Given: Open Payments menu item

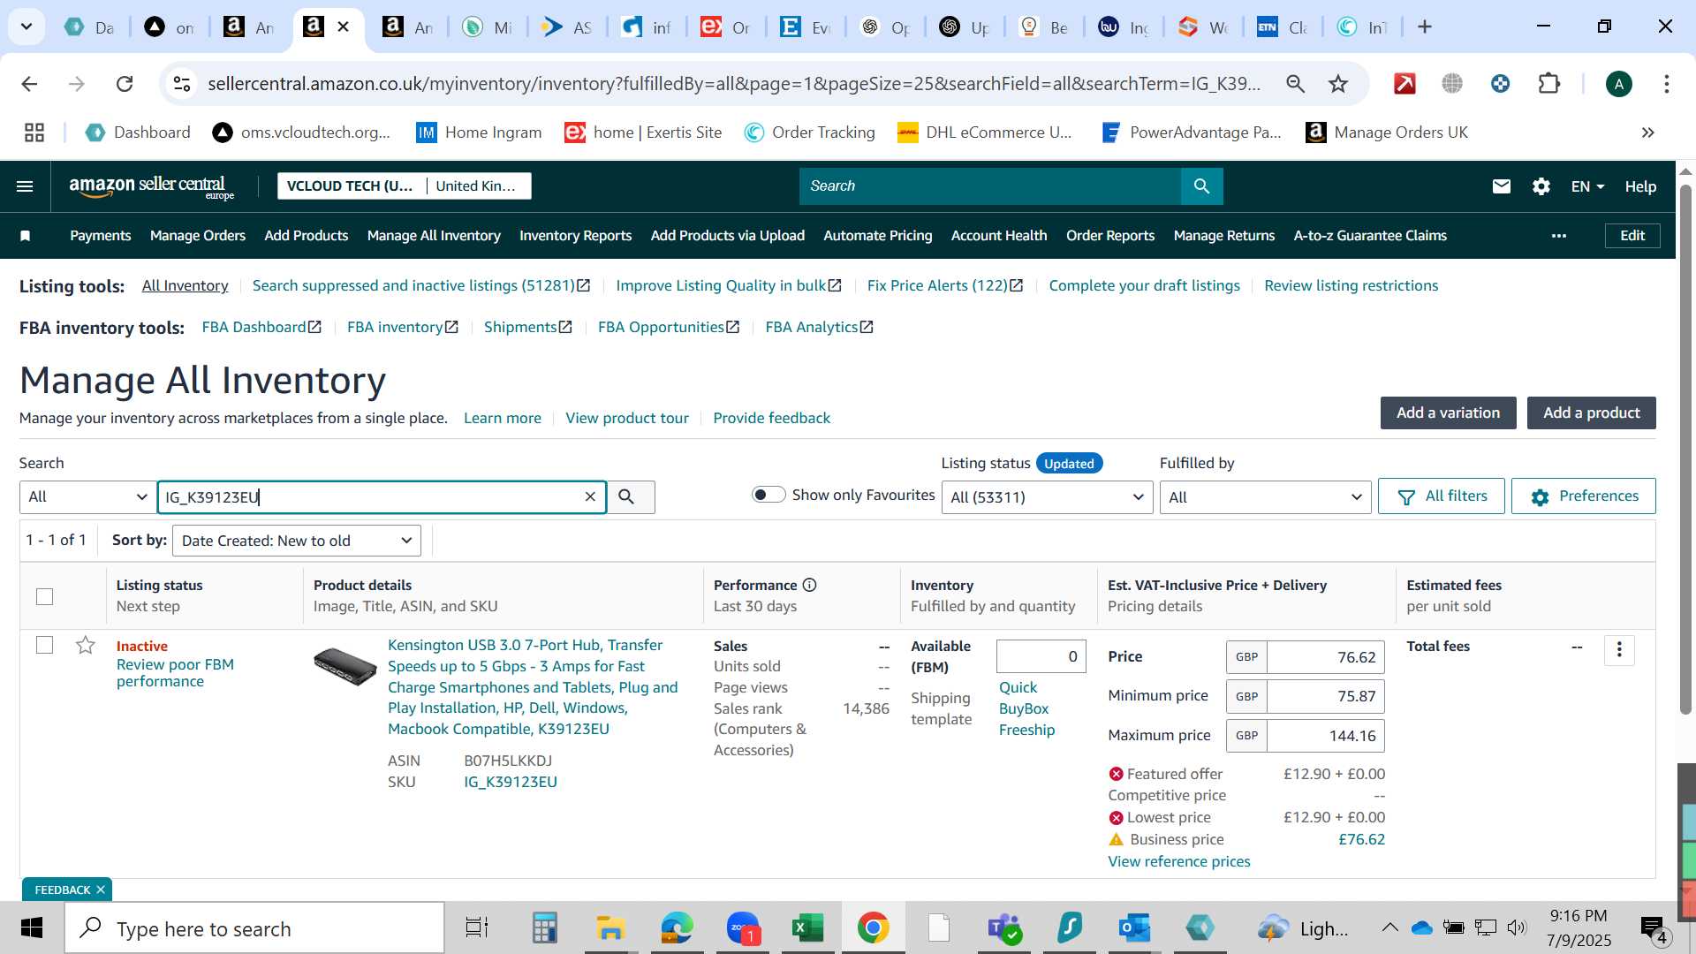Looking at the screenshot, I should click(101, 236).
